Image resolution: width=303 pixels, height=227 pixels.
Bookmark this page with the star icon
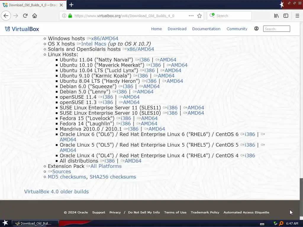(x=199, y=16)
